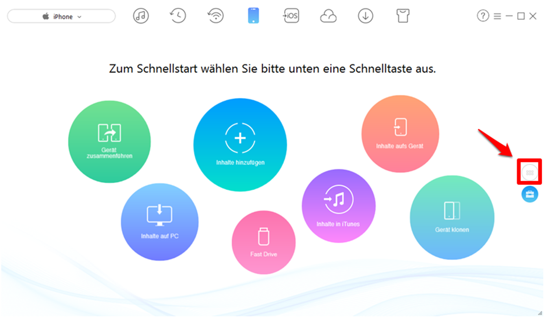Open the iTunes Library music icon
The image size is (544, 317).
tap(141, 16)
